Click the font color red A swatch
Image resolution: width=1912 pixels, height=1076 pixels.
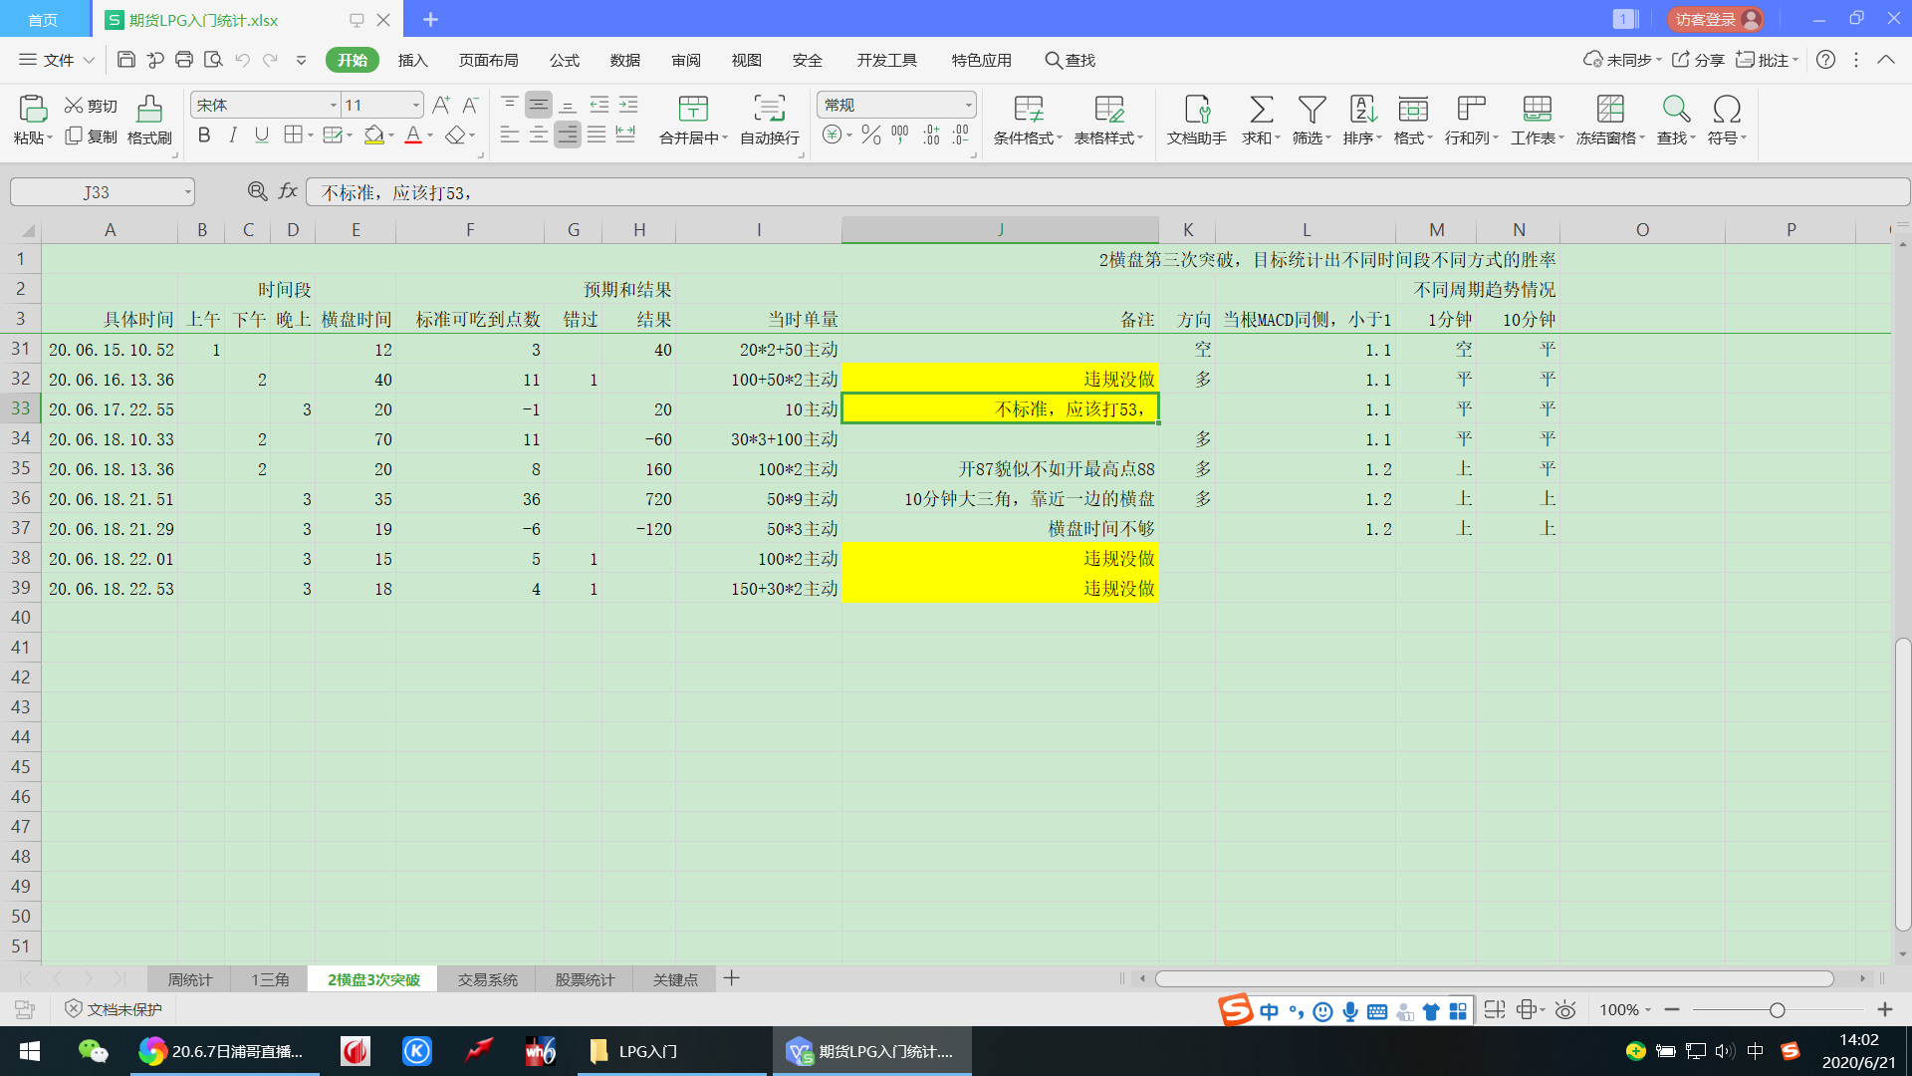click(x=413, y=134)
